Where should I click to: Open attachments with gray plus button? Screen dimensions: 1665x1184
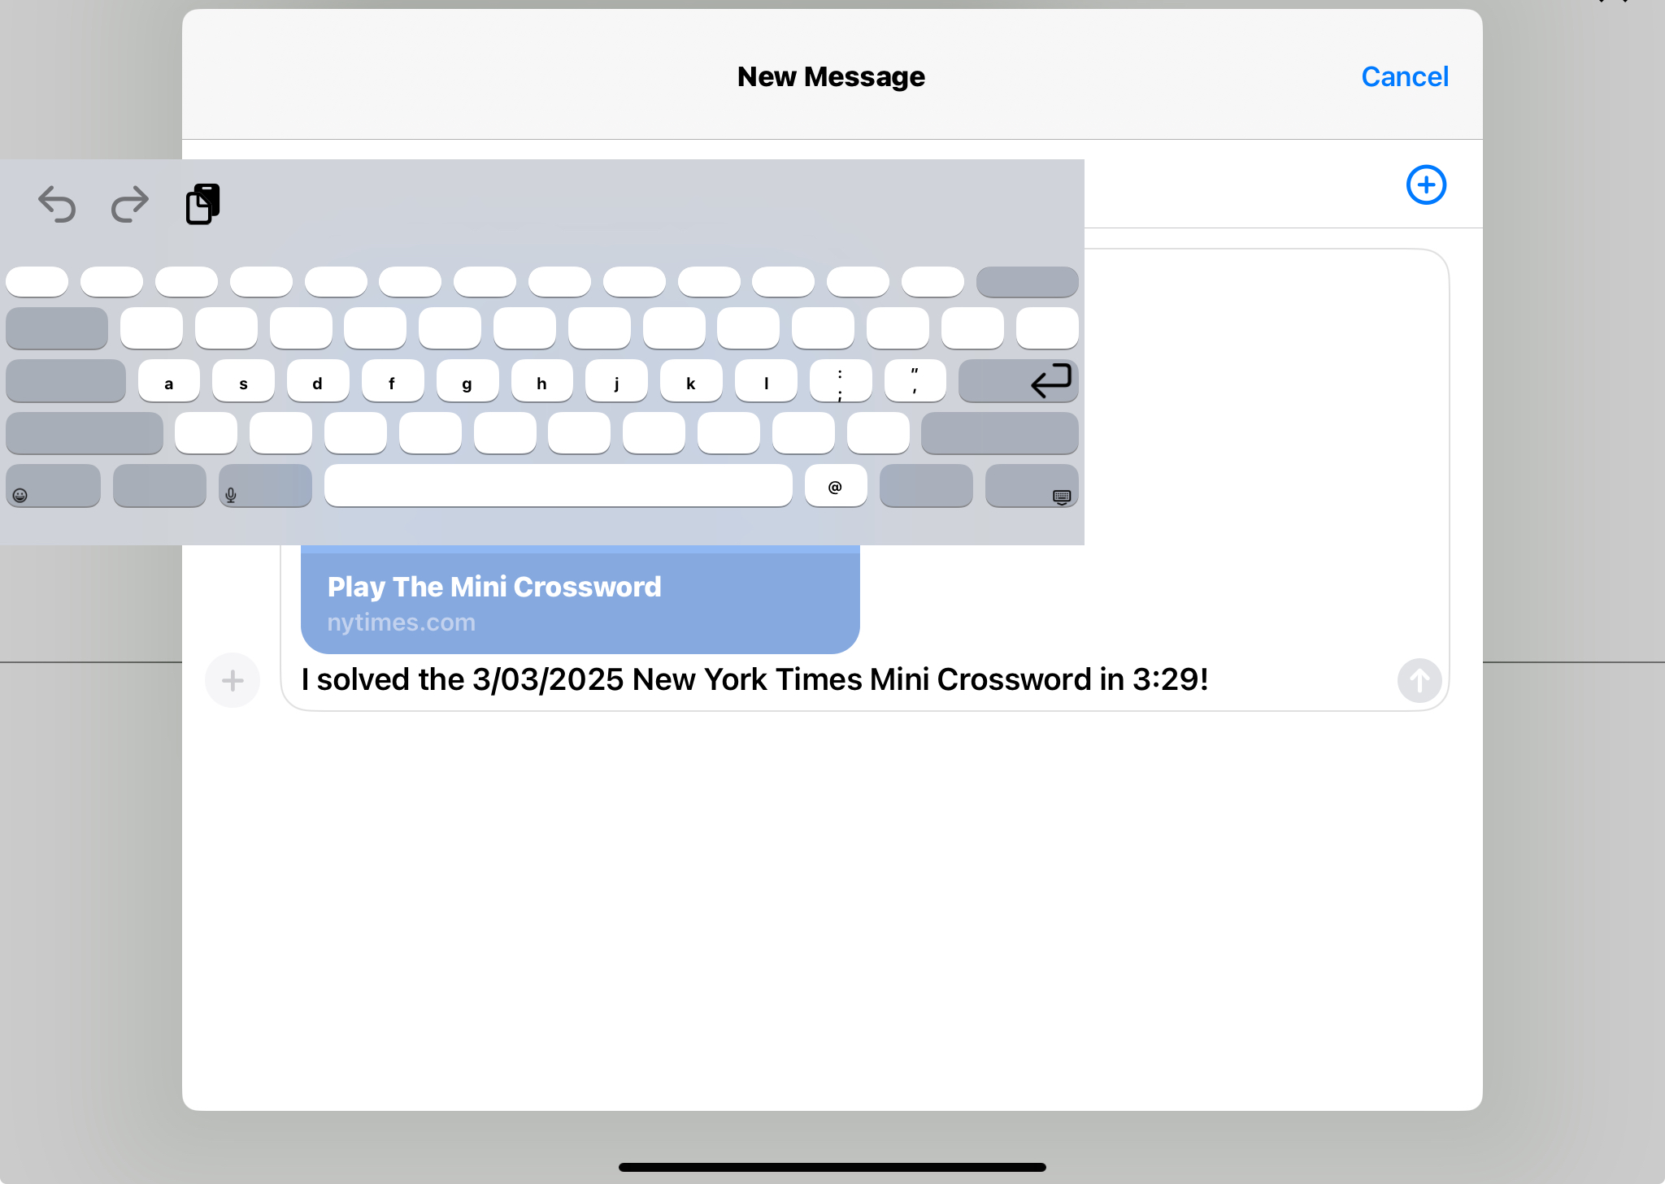pos(233,680)
